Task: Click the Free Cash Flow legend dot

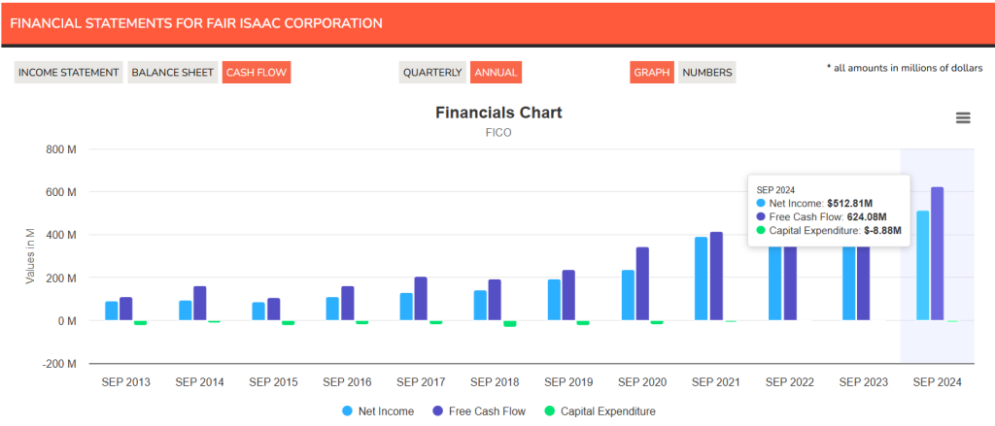Action: pyautogui.click(x=436, y=411)
